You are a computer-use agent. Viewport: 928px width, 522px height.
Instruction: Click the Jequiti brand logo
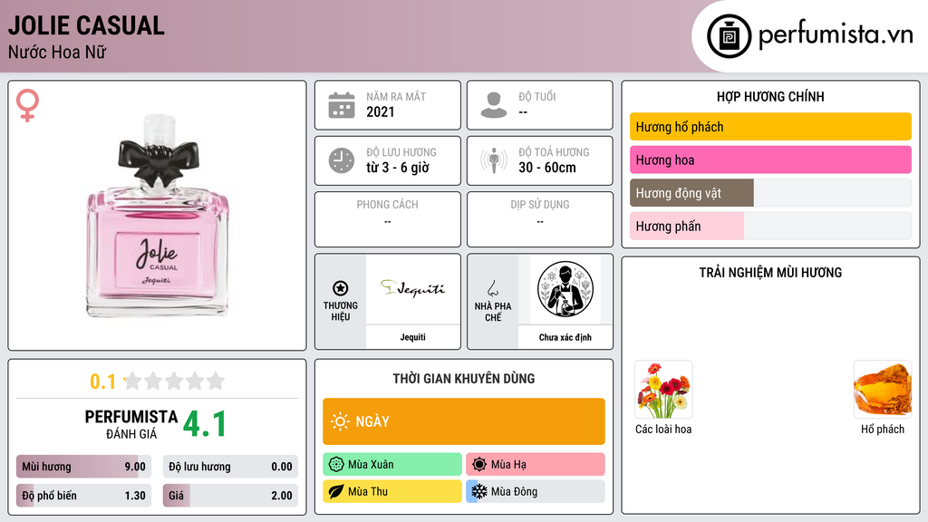click(x=412, y=288)
